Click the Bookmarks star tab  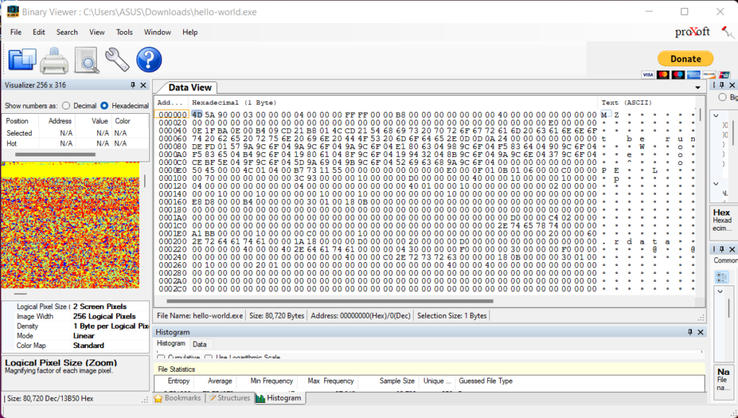click(177, 399)
